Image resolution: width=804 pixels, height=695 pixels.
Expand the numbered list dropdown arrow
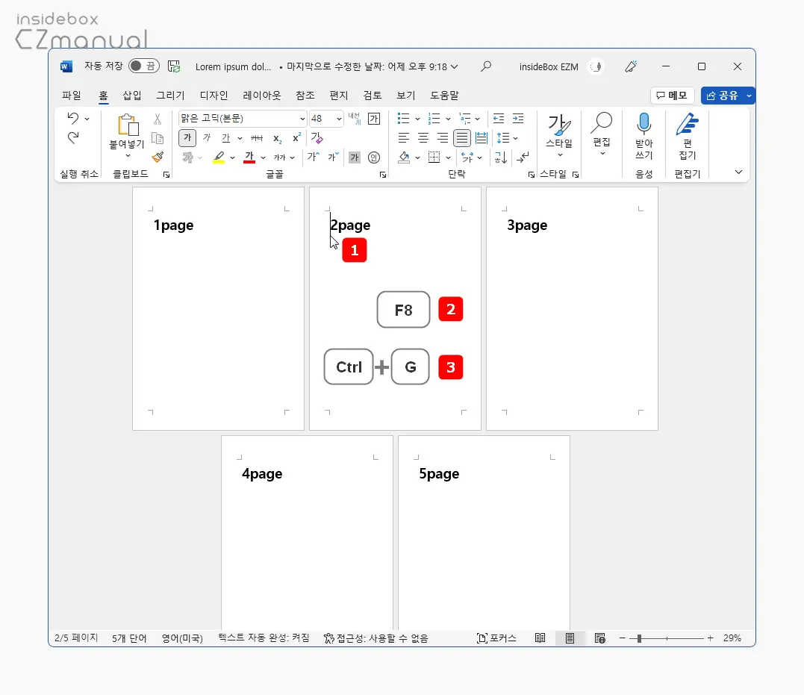point(448,119)
